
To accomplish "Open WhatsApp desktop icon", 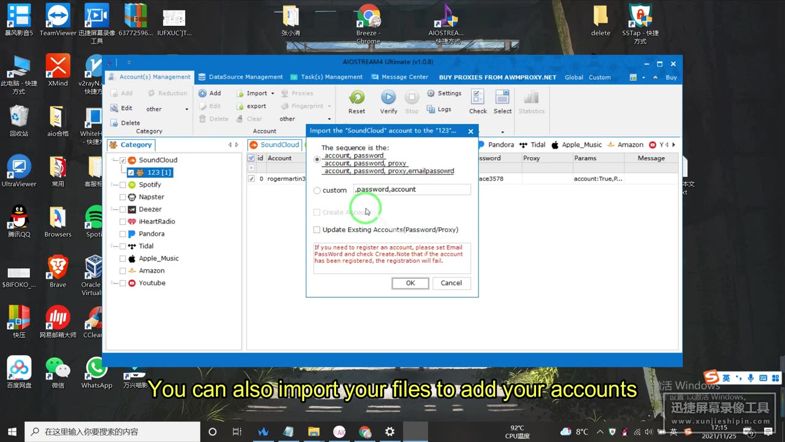I will tap(96, 373).
